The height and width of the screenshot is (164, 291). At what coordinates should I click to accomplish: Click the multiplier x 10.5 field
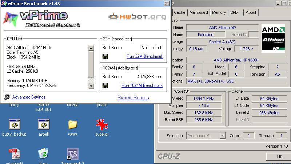coord(204,105)
